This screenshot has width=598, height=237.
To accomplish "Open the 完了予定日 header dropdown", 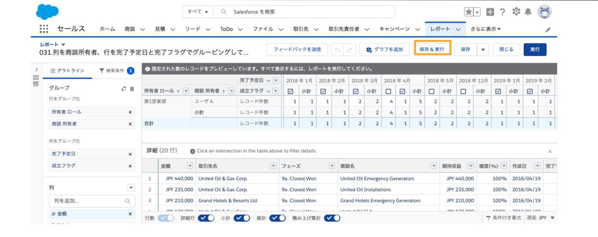I will coord(276,80).
